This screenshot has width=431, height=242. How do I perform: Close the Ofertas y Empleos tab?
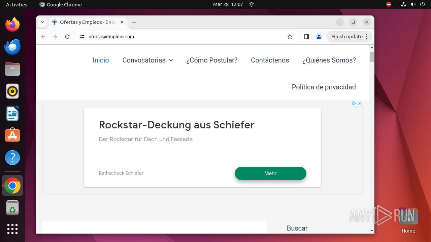(x=122, y=22)
